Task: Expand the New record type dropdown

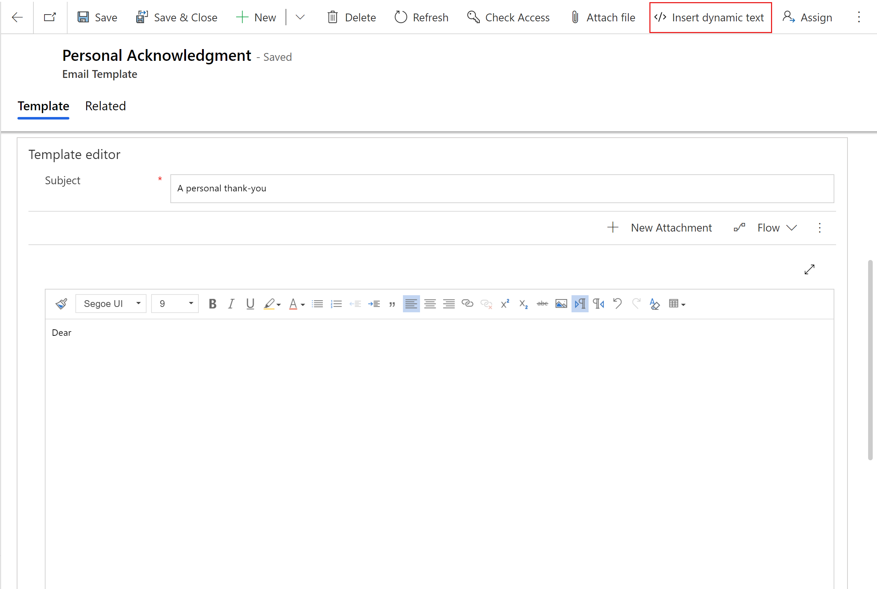Action: point(300,17)
